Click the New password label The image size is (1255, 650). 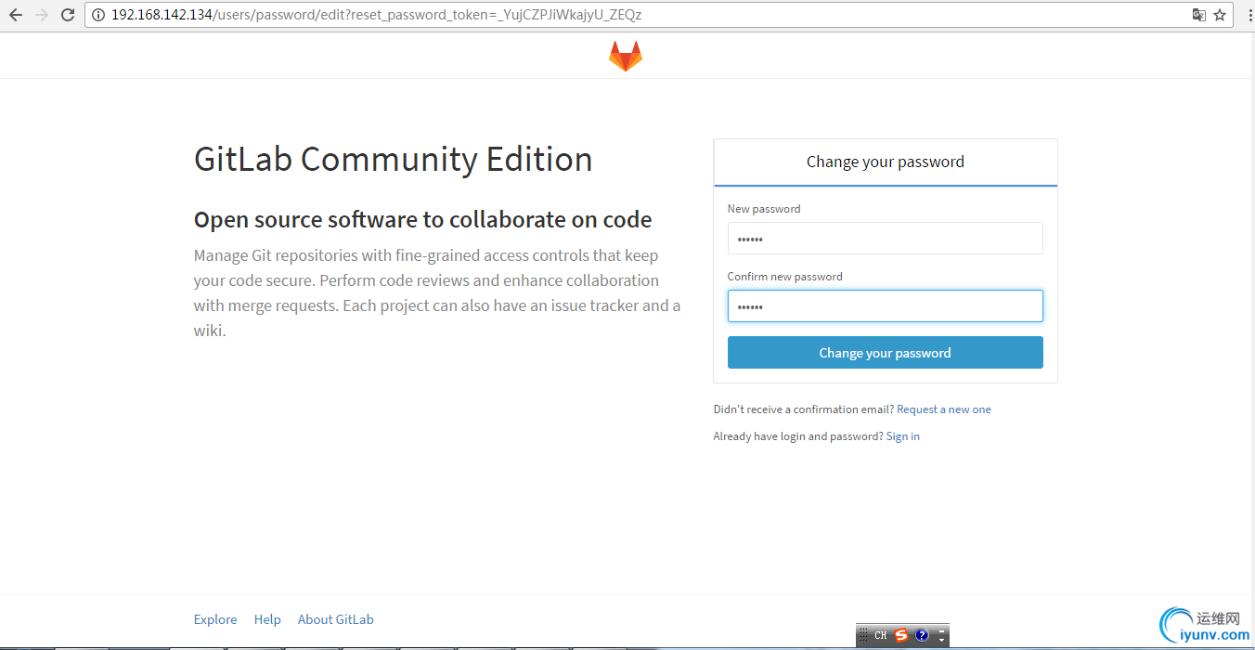click(x=764, y=209)
